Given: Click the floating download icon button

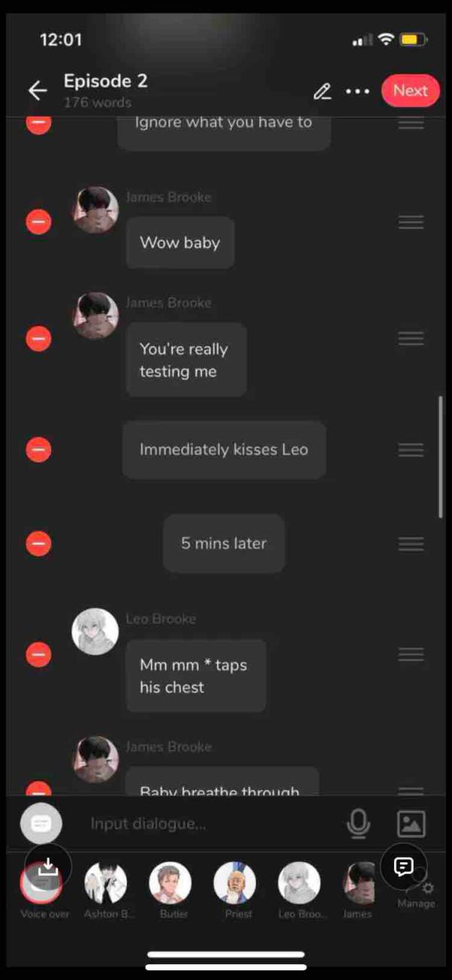Looking at the screenshot, I should tap(47, 868).
